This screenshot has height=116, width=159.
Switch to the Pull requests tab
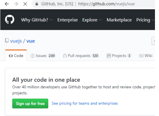click(x=81, y=56)
